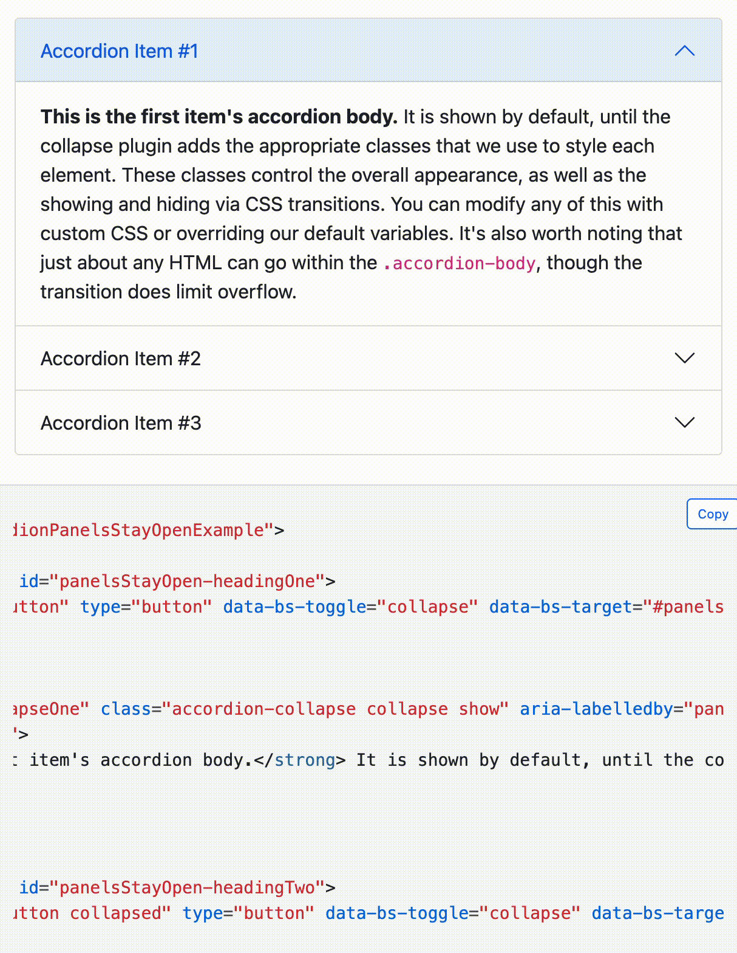Click the panelsStayOpen-headingOne id in the code
737x953 pixels.
point(188,581)
